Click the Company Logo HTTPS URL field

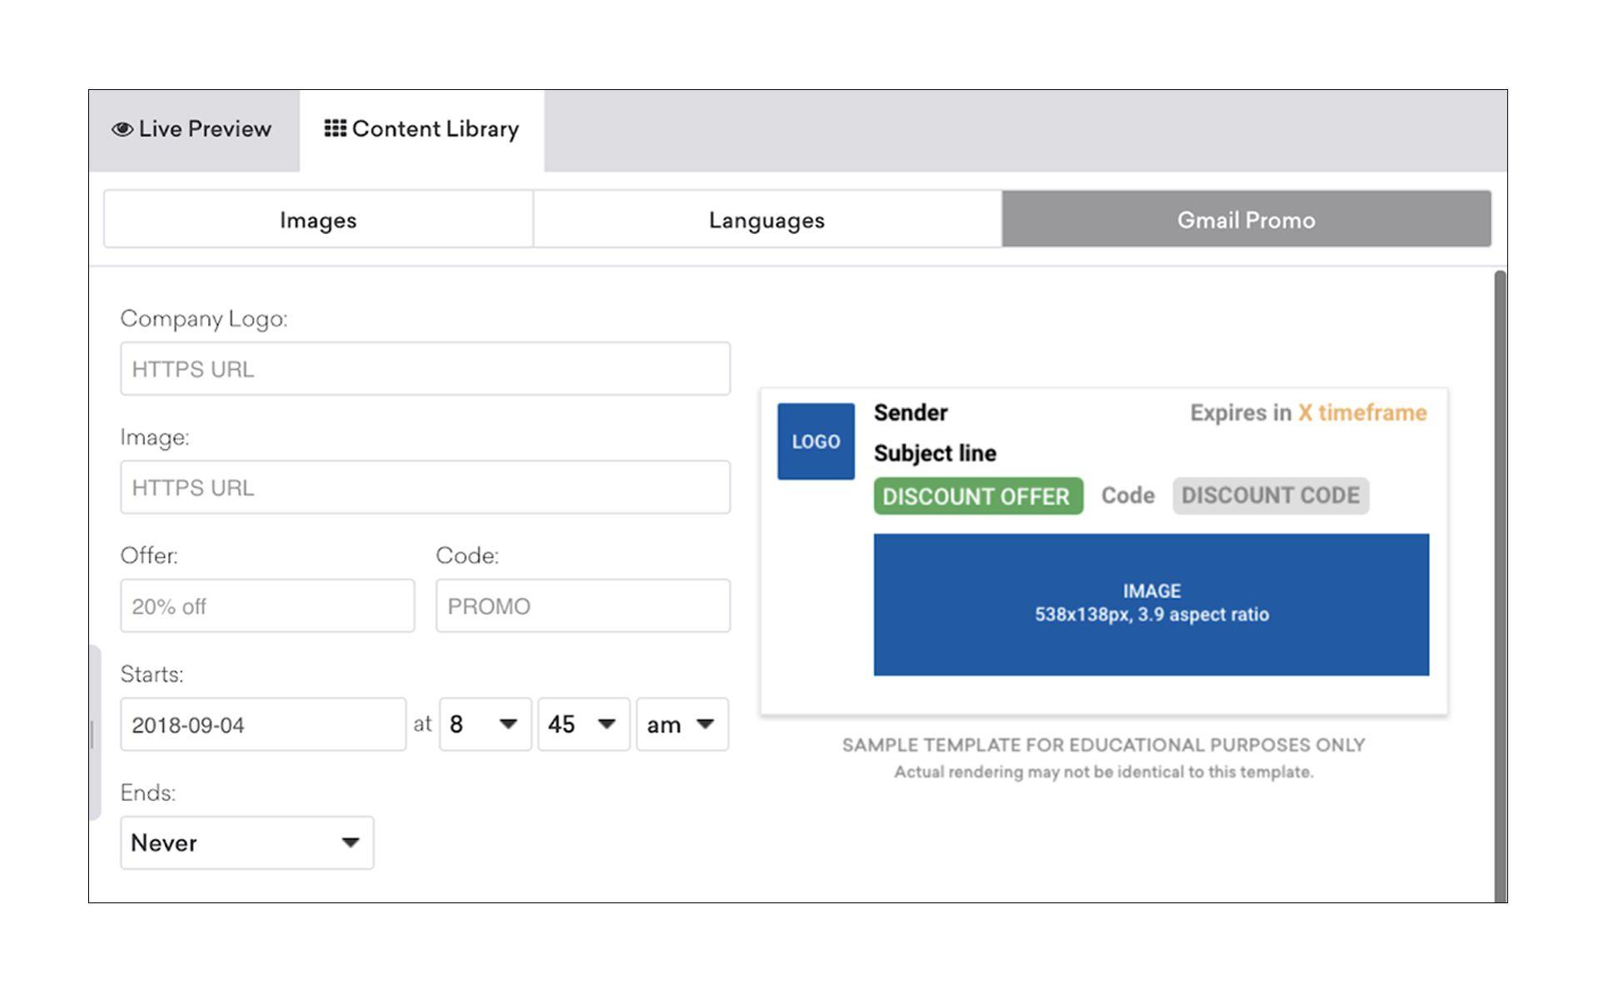(425, 368)
